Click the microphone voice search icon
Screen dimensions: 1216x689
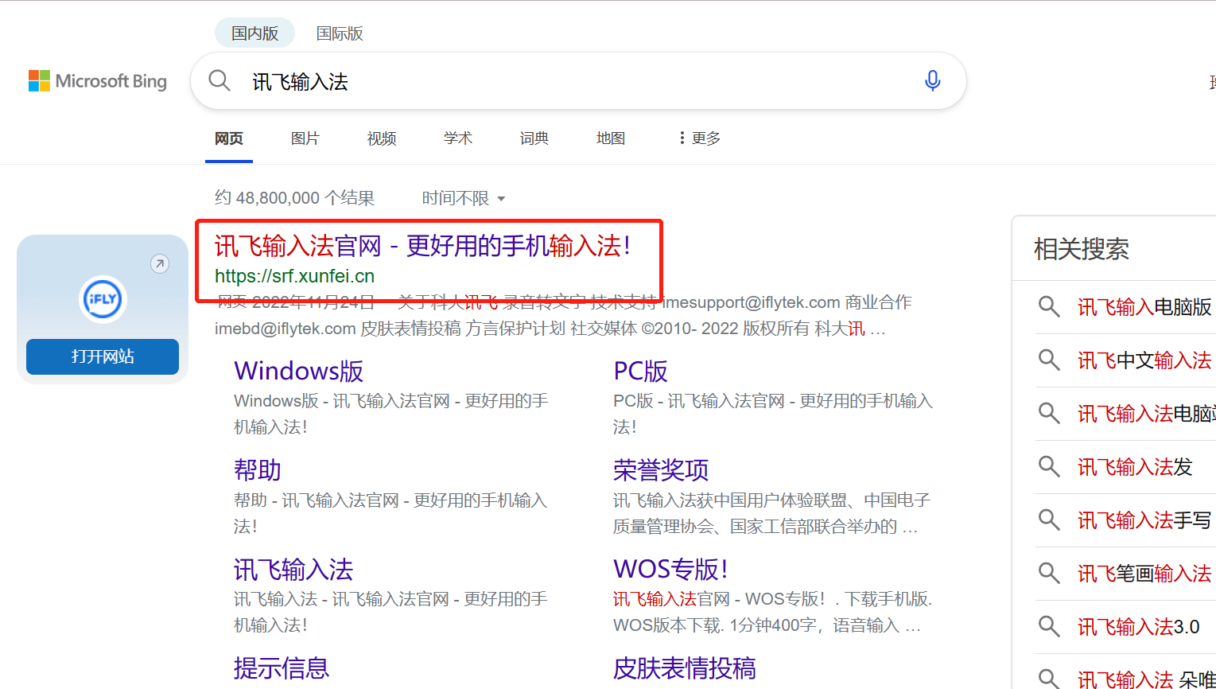[x=932, y=81]
